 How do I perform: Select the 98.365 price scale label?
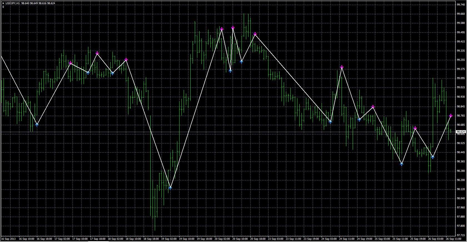pyautogui.click(x=461, y=162)
